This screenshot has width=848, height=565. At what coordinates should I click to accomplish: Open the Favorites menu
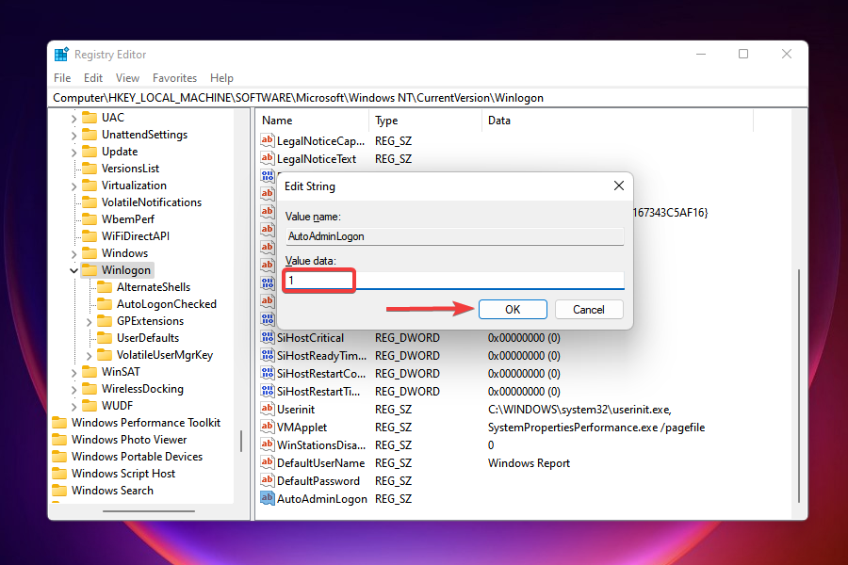click(174, 78)
